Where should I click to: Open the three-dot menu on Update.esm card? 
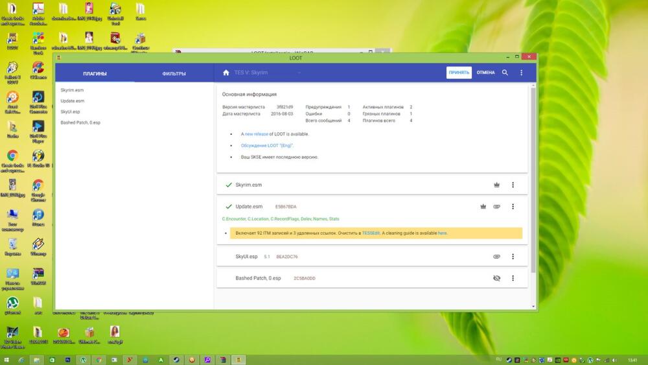pos(513,206)
